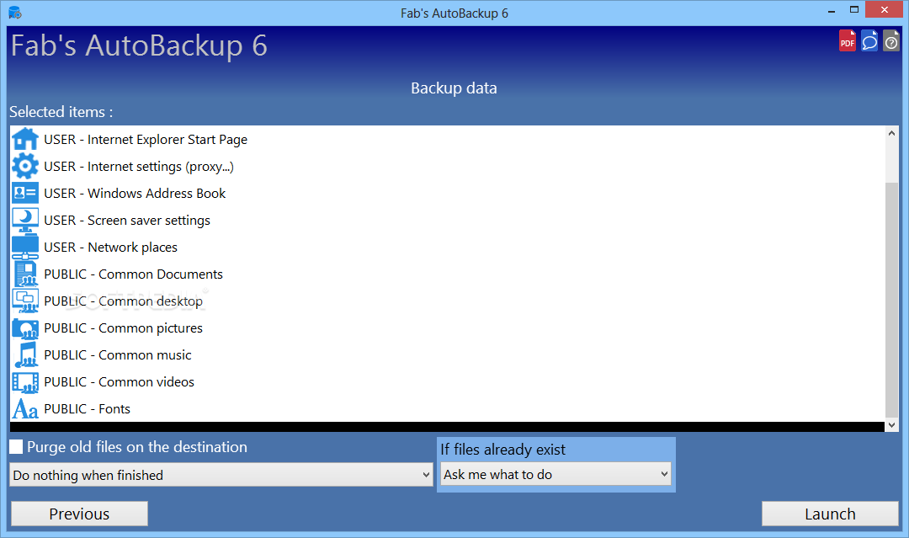Click the music note icon for Common music
Viewport: 909px width, 538px height.
[25, 354]
